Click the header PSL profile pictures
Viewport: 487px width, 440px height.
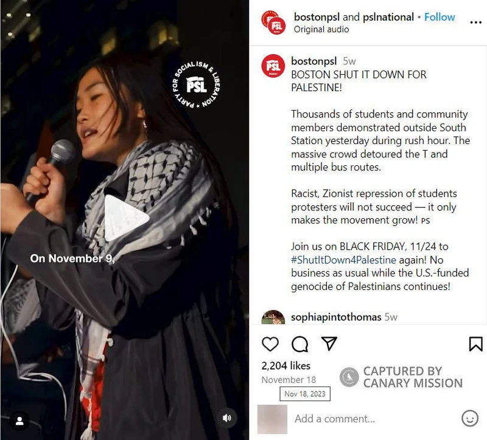[x=273, y=22]
